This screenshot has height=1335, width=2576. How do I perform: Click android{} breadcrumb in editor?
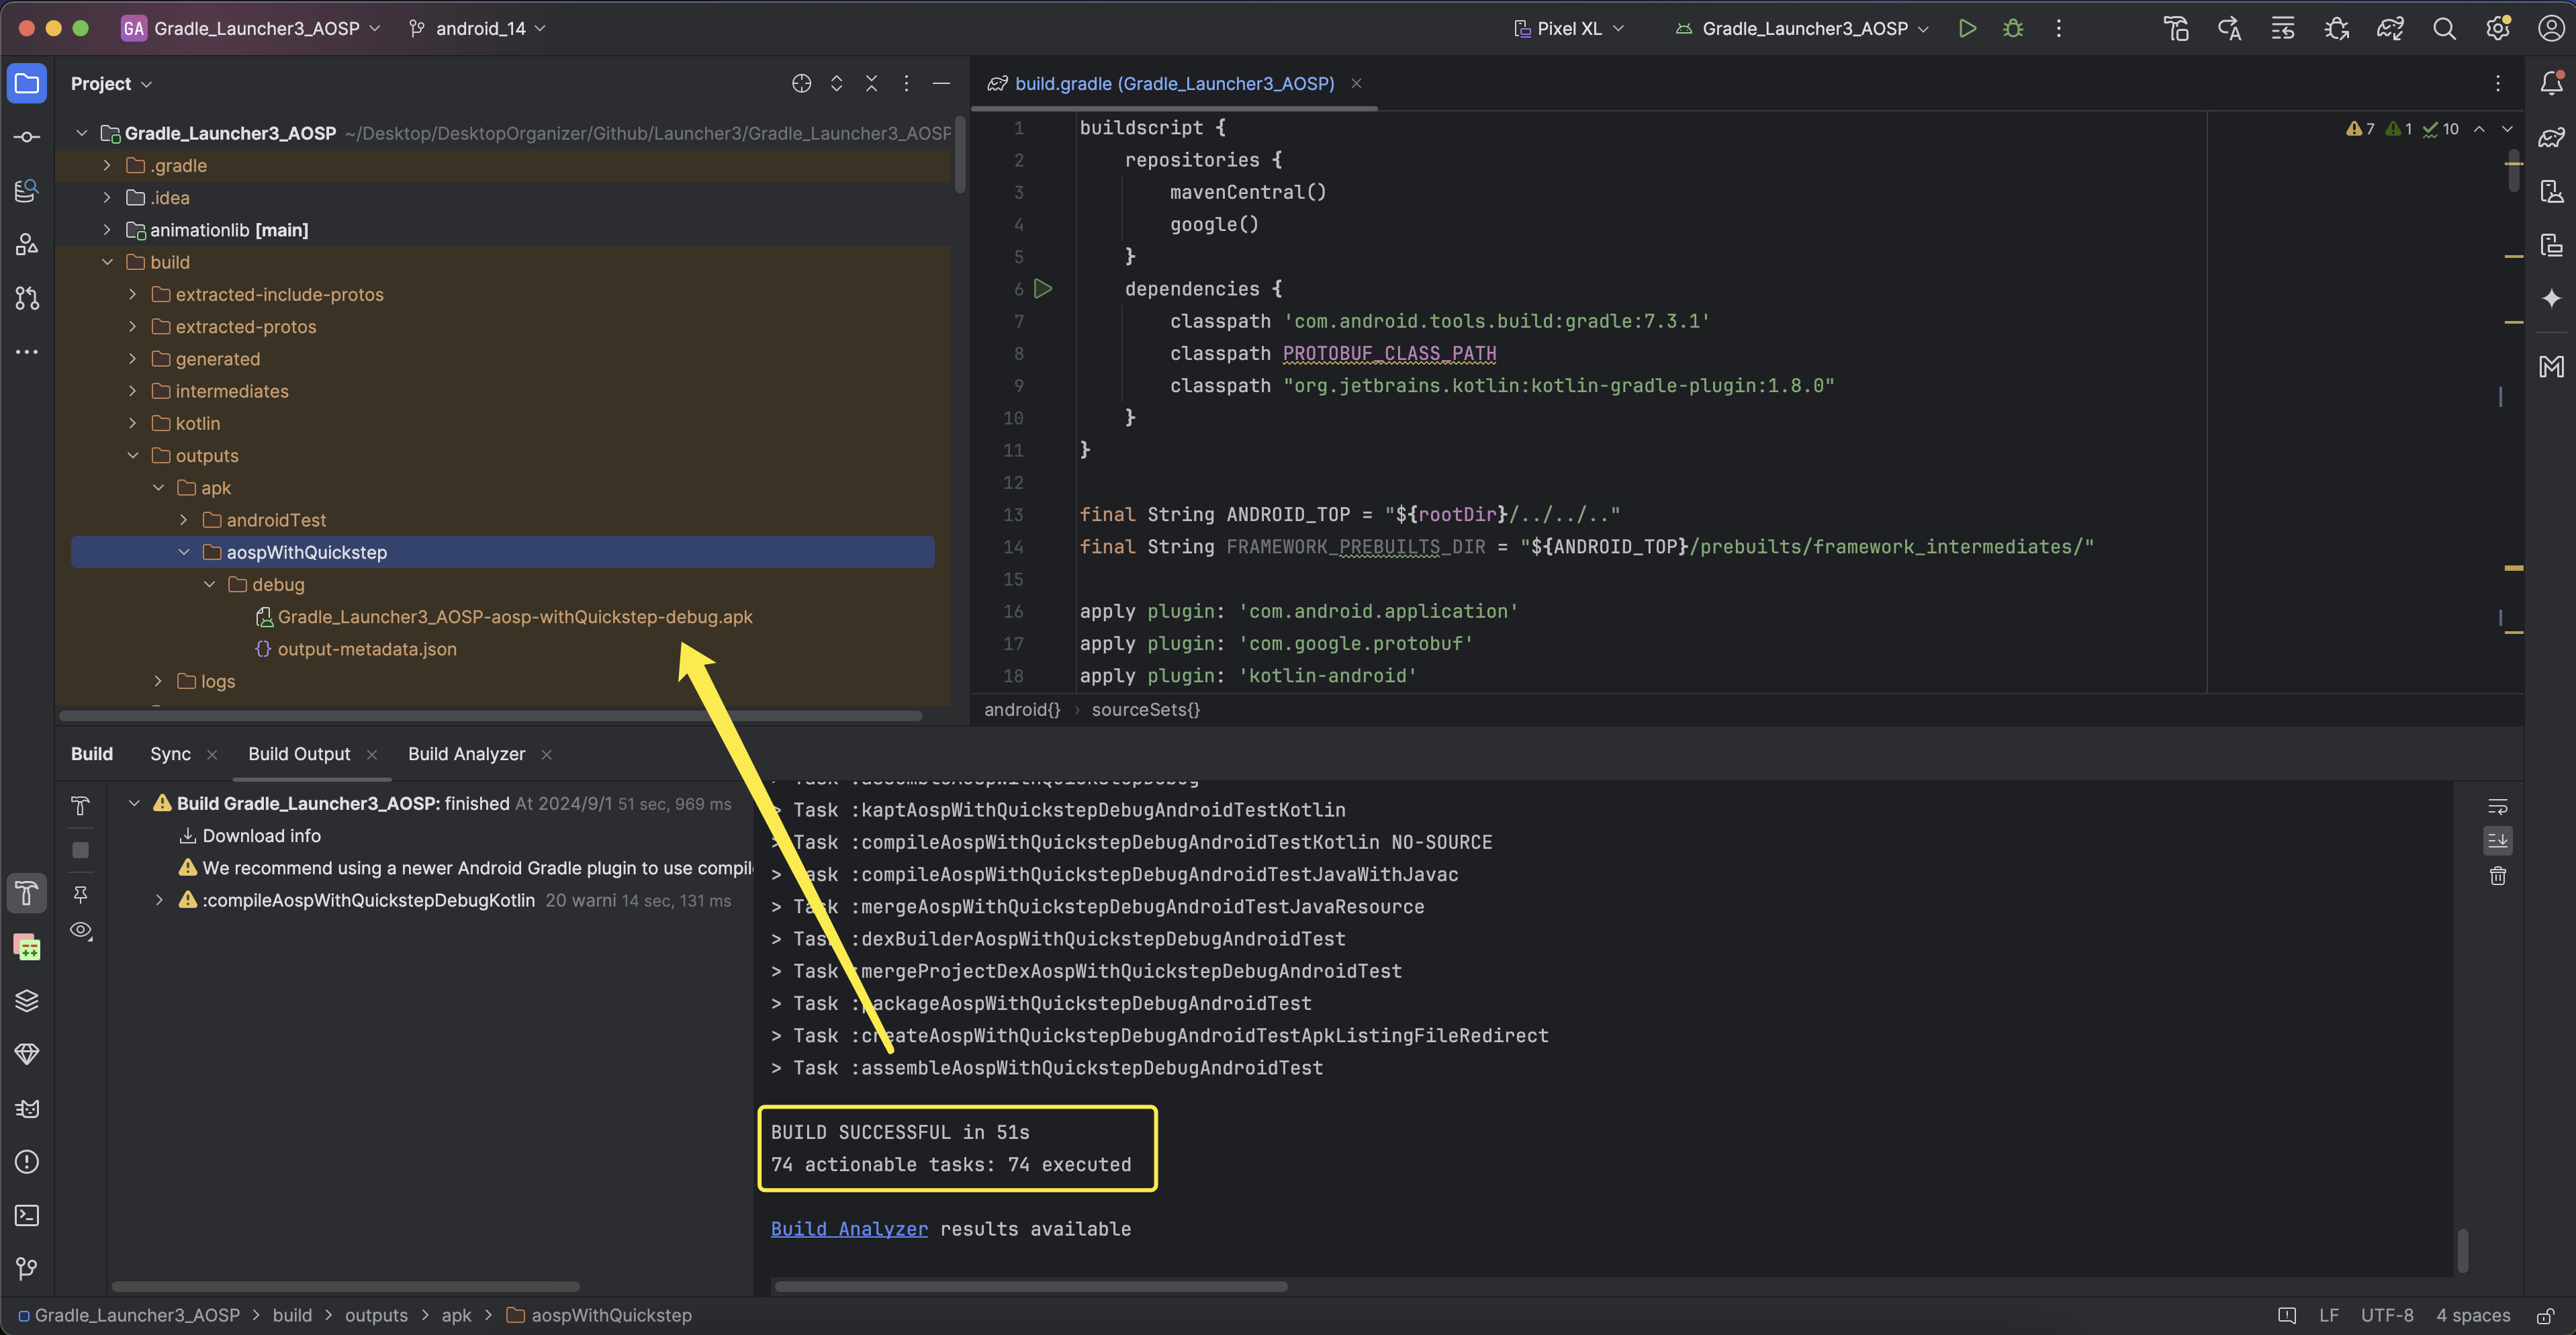pyautogui.click(x=1021, y=710)
